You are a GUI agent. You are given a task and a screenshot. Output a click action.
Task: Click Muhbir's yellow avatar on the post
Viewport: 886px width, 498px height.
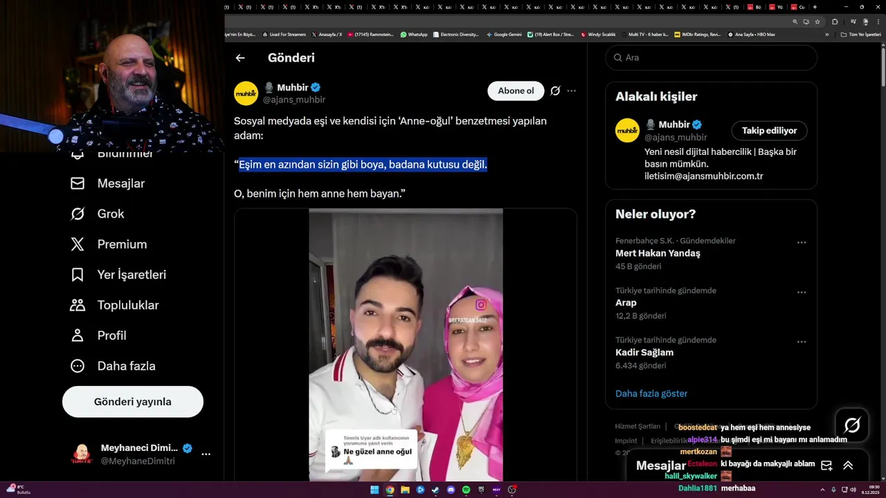coord(246,93)
